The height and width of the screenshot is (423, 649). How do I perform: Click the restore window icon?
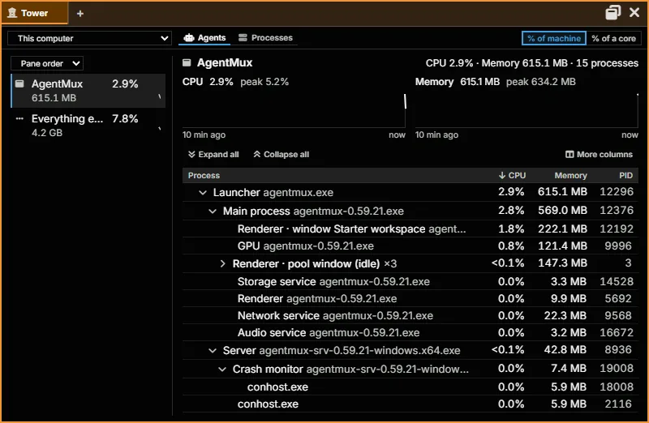pyautogui.click(x=612, y=12)
